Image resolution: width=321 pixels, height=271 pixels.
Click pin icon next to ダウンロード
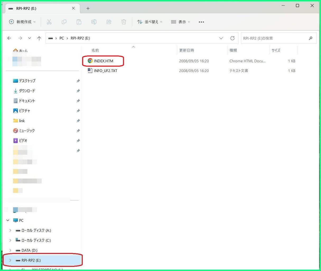click(78, 91)
